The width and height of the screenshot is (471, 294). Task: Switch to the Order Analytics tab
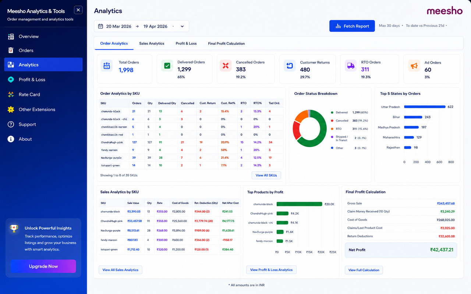click(x=114, y=43)
